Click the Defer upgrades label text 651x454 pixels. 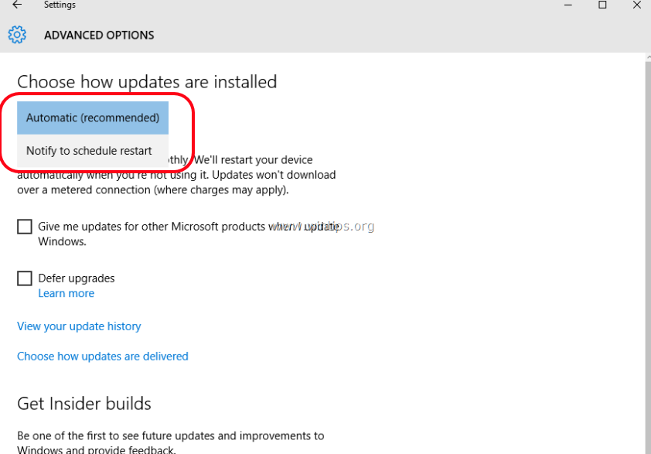tap(77, 278)
